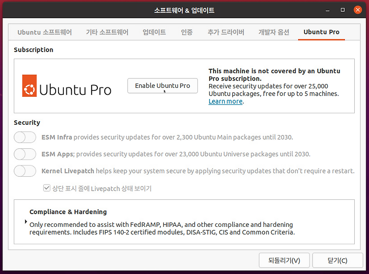Image resolution: width=369 pixels, height=274 pixels.
Task: Click the 'This machine is not covered' message
Action: tap(274, 75)
